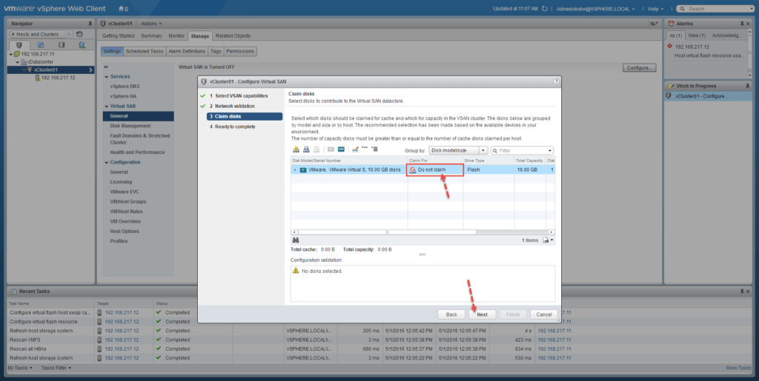
Task: Select Licensing under Configuration
Action: pos(121,182)
